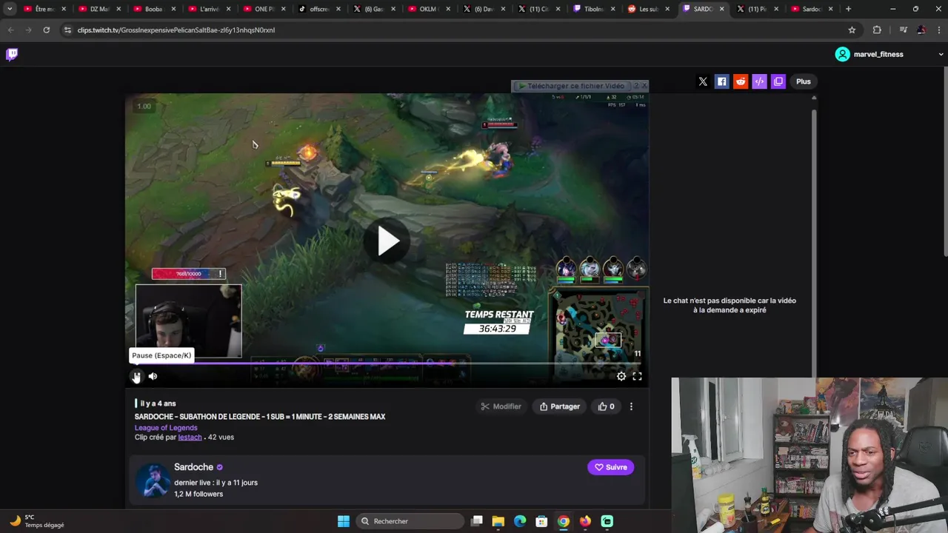Reload the page in Chrome
Image resolution: width=948 pixels, height=533 pixels.
(x=46, y=30)
